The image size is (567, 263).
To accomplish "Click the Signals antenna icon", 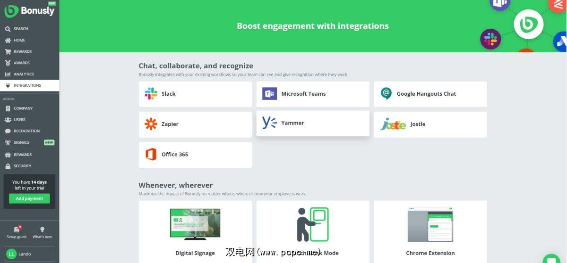I will [x=8, y=142].
